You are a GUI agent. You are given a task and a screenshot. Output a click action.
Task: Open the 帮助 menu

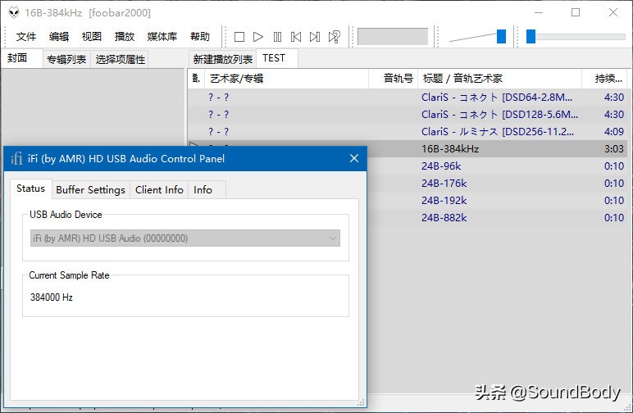200,37
